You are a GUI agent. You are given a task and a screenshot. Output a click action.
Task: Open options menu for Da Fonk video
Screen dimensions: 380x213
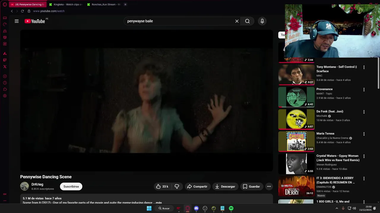(364, 112)
